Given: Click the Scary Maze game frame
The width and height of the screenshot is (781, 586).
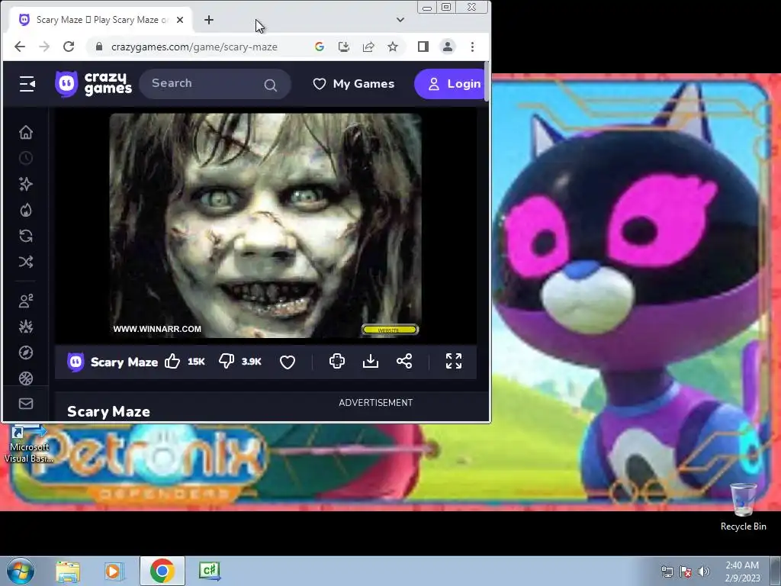Looking at the screenshot, I should tap(265, 225).
